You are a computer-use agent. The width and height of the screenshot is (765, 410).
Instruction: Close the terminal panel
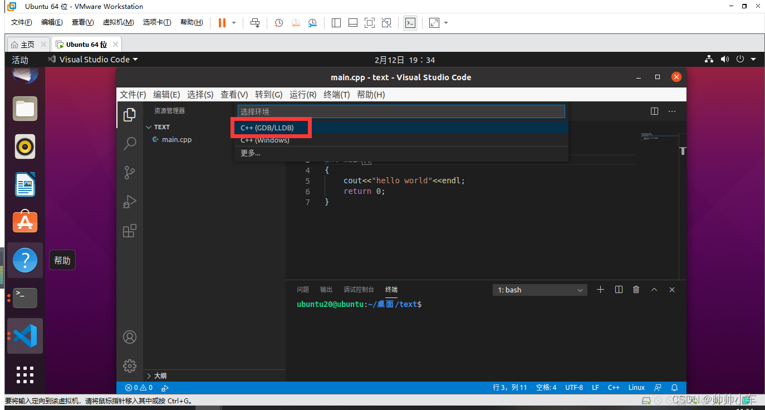(x=672, y=290)
